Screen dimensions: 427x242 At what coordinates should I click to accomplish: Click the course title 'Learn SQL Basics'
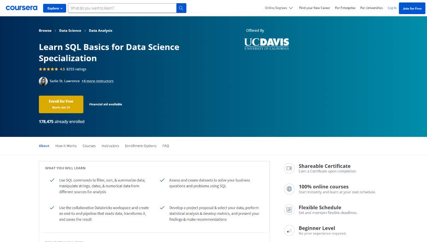tap(109, 53)
